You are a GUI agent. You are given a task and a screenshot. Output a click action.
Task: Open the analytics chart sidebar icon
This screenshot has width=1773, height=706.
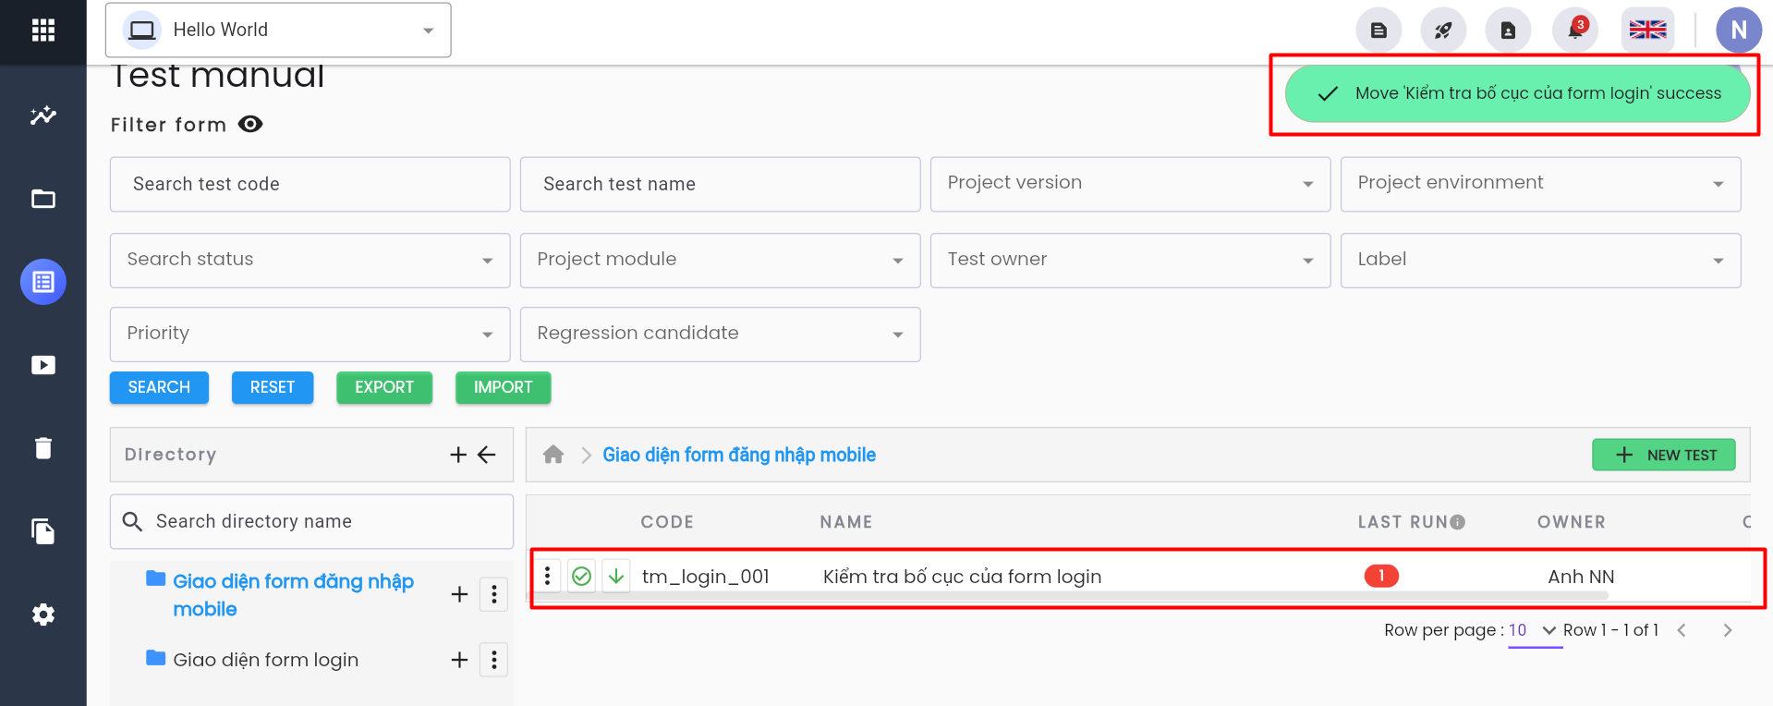coord(43,116)
